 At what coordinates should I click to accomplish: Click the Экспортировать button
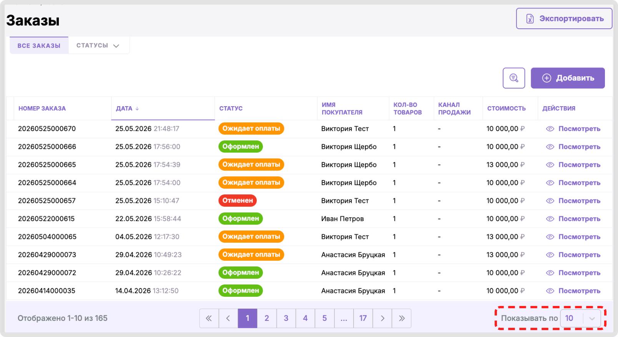(564, 18)
